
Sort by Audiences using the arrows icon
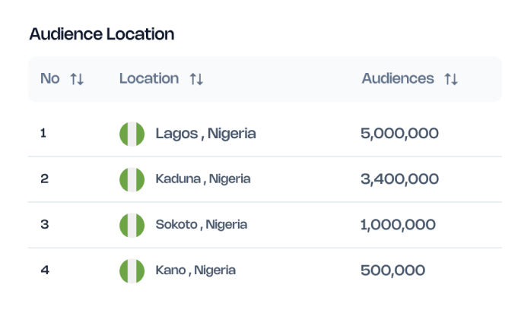(451, 79)
